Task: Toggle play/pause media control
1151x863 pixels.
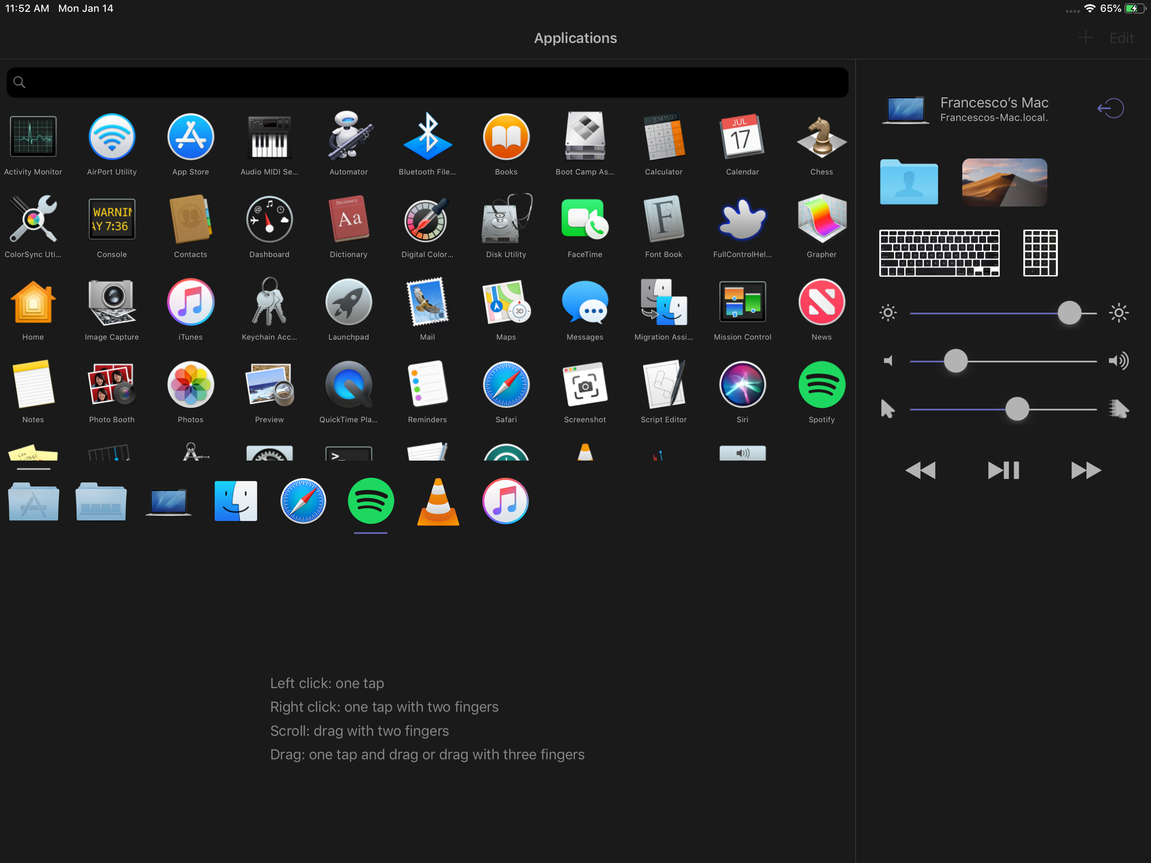Action: point(1003,470)
